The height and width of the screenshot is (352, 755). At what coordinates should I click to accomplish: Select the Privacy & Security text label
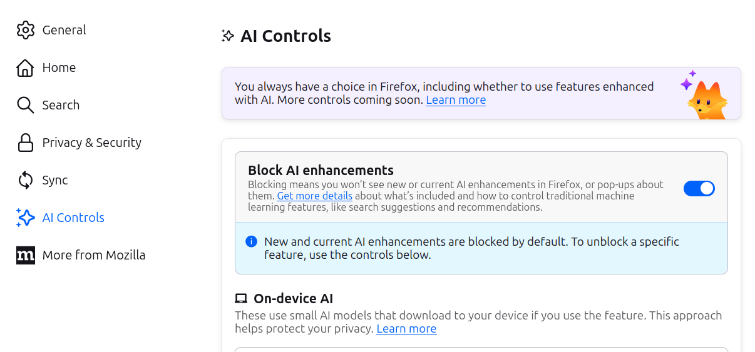click(92, 143)
